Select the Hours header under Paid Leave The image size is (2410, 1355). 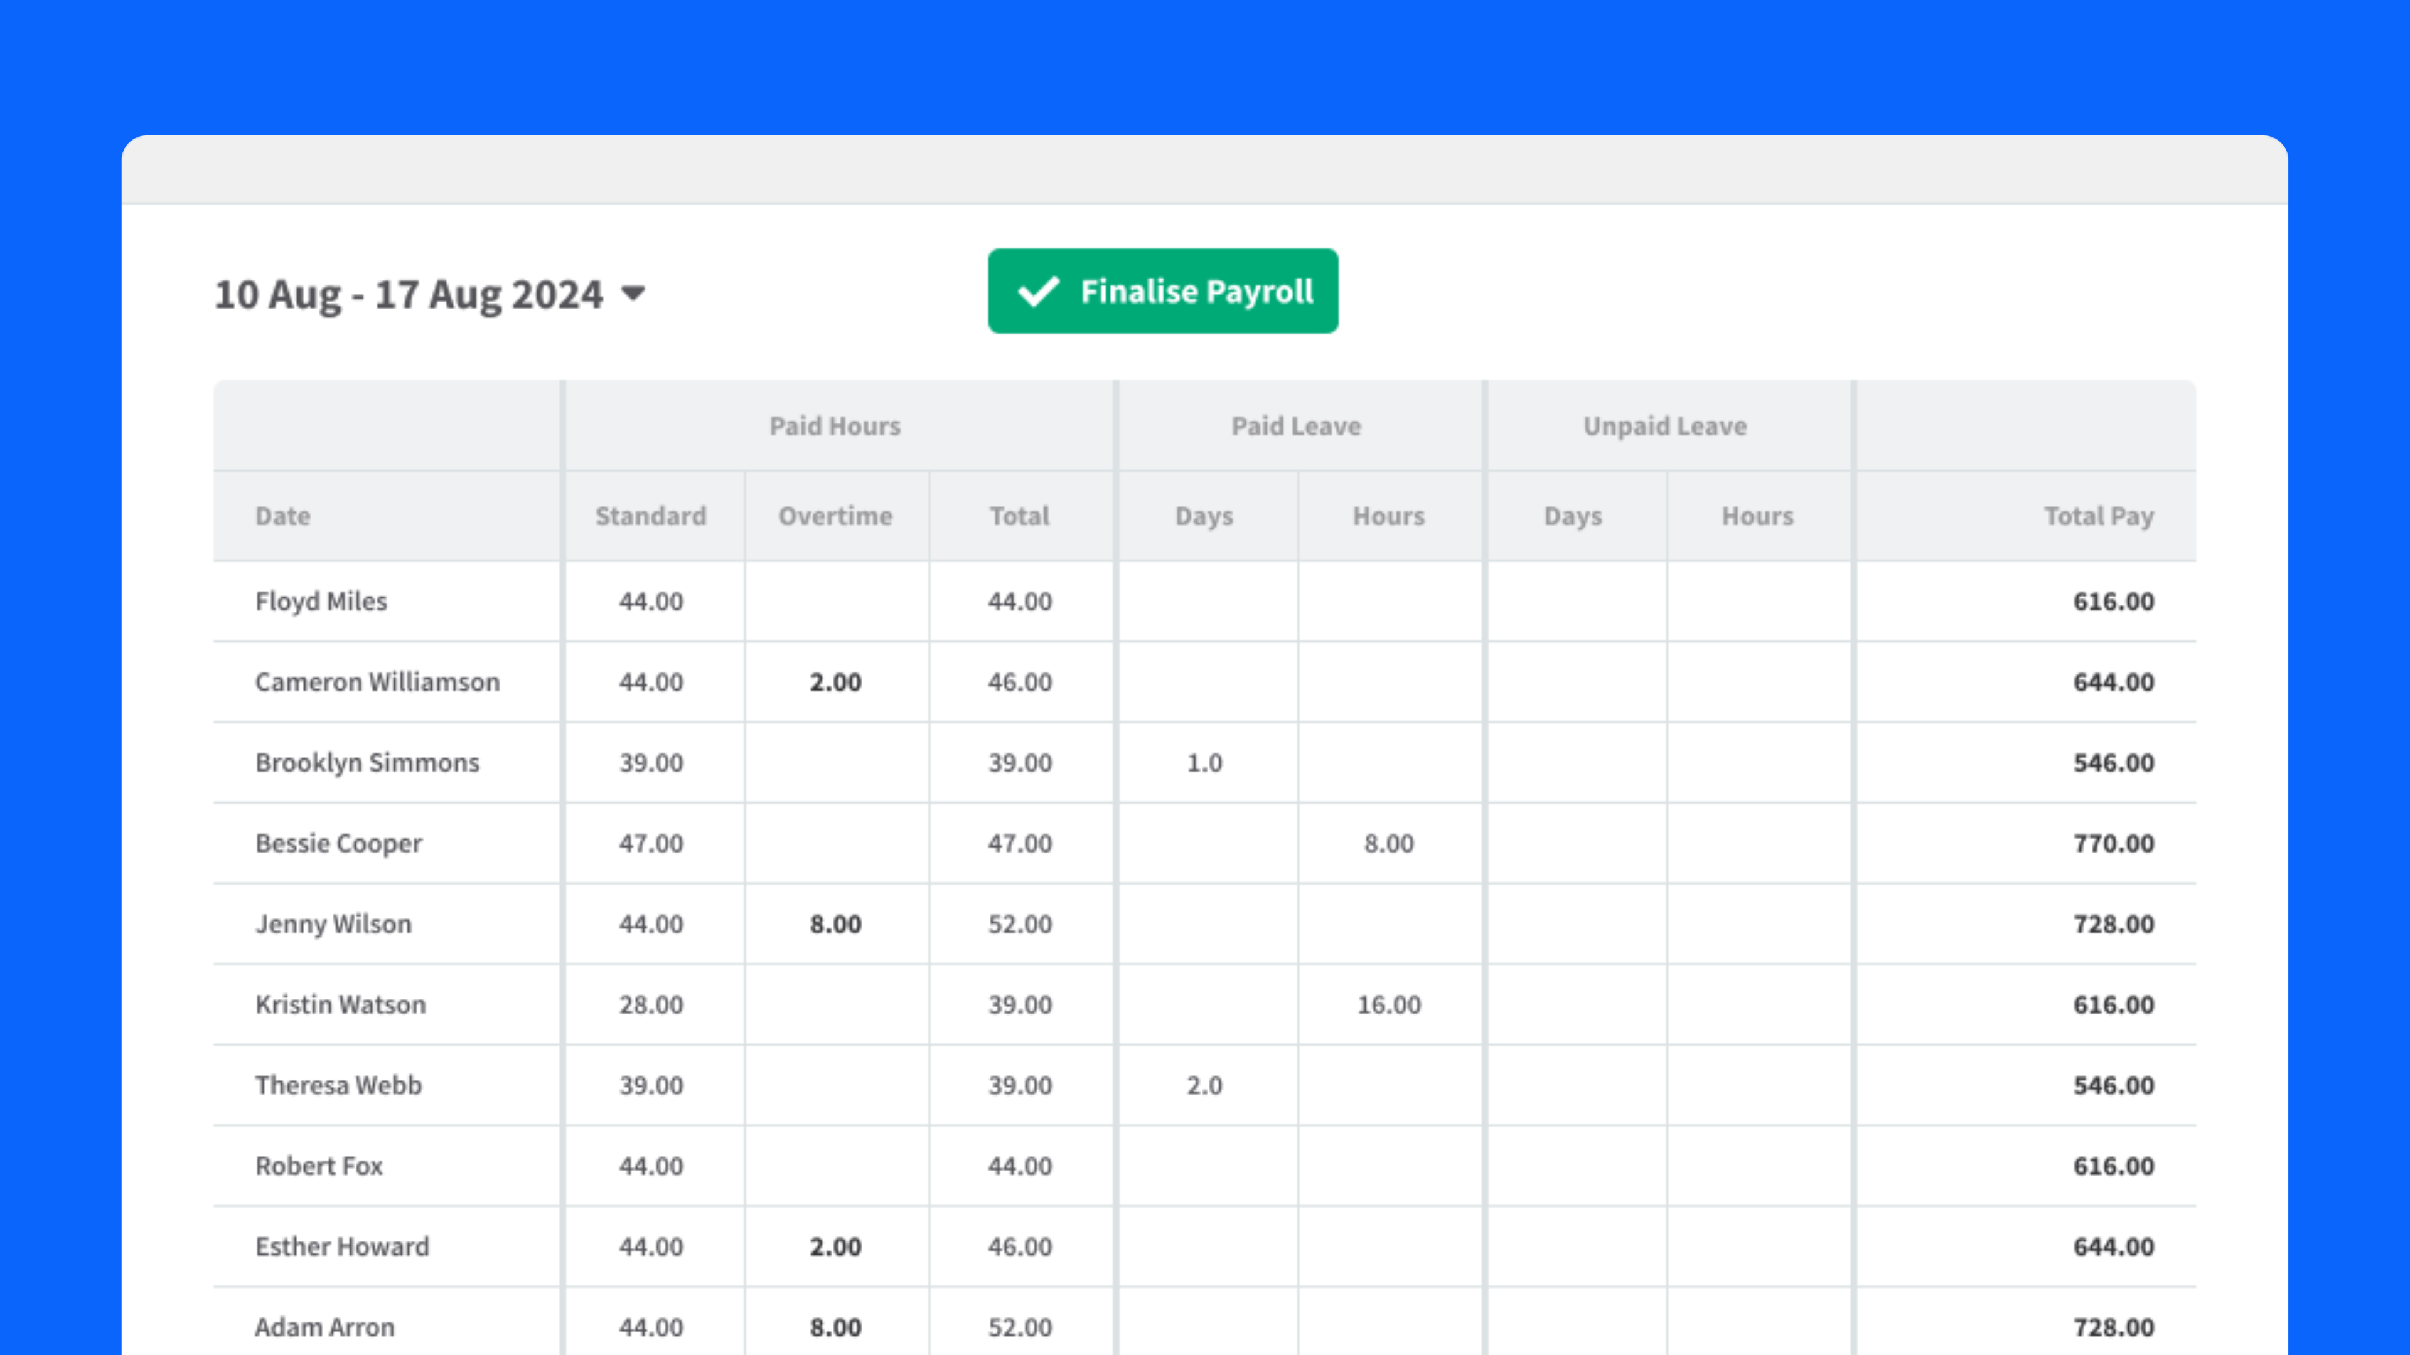coord(1388,515)
